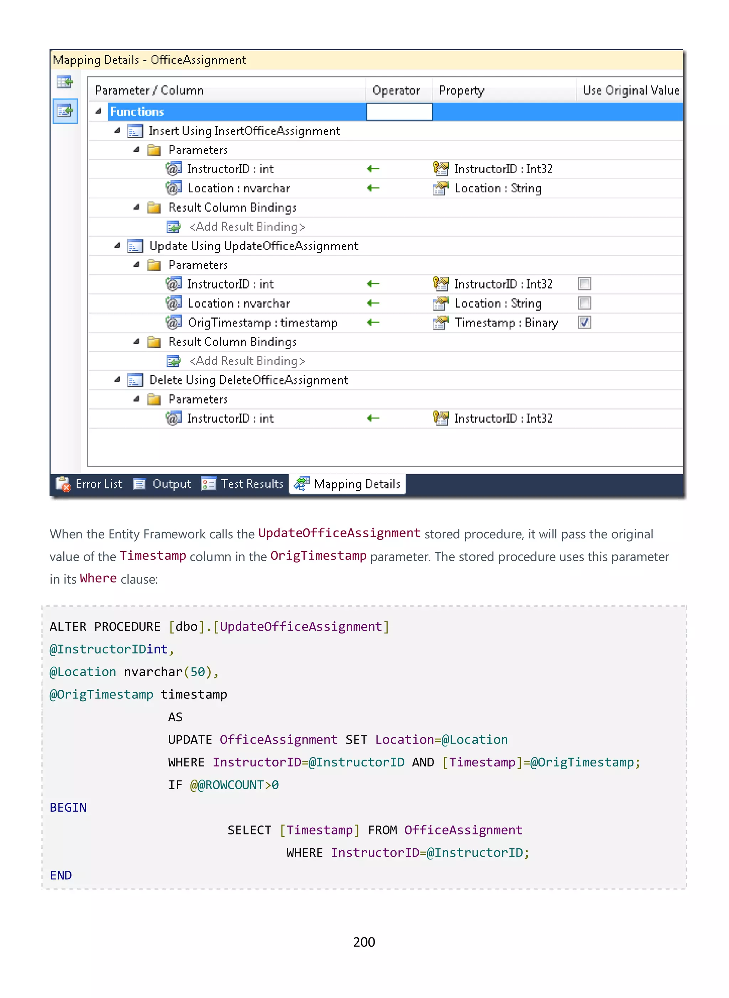Click Result Column Bindings folder icon under Insert

coord(153,208)
